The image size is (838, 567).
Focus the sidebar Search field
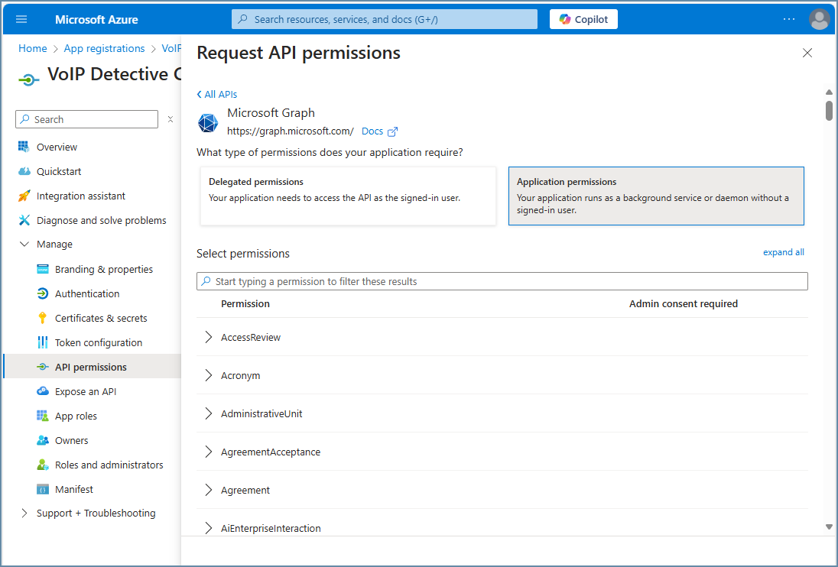pyautogui.click(x=86, y=119)
